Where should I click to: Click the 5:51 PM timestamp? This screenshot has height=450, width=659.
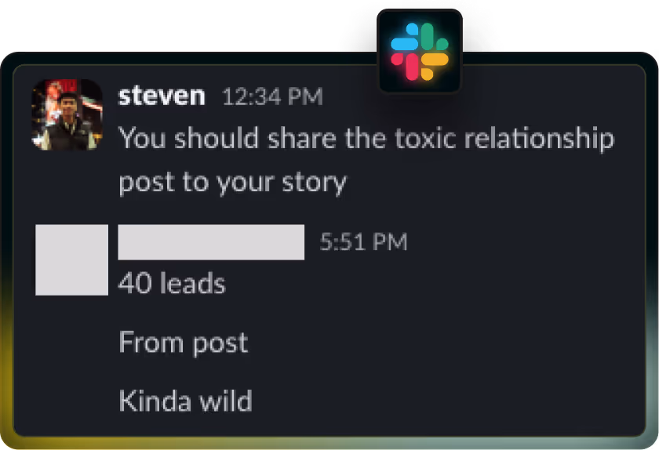[363, 241]
